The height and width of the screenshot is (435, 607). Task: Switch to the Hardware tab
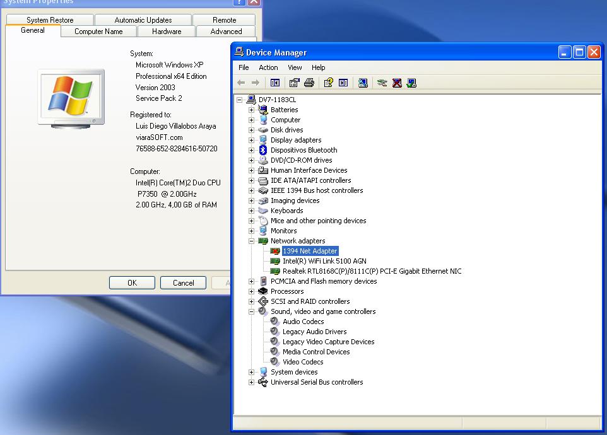coord(167,32)
